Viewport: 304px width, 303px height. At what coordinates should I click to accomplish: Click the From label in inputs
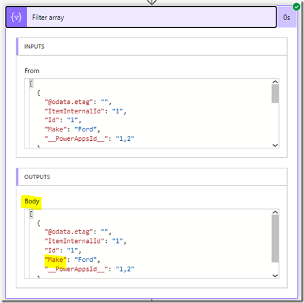(x=32, y=71)
